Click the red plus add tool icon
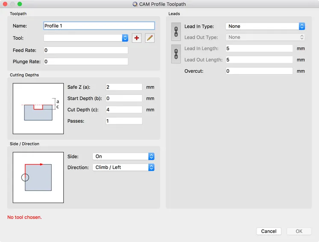The height and width of the screenshot is (242, 319). tap(136, 38)
